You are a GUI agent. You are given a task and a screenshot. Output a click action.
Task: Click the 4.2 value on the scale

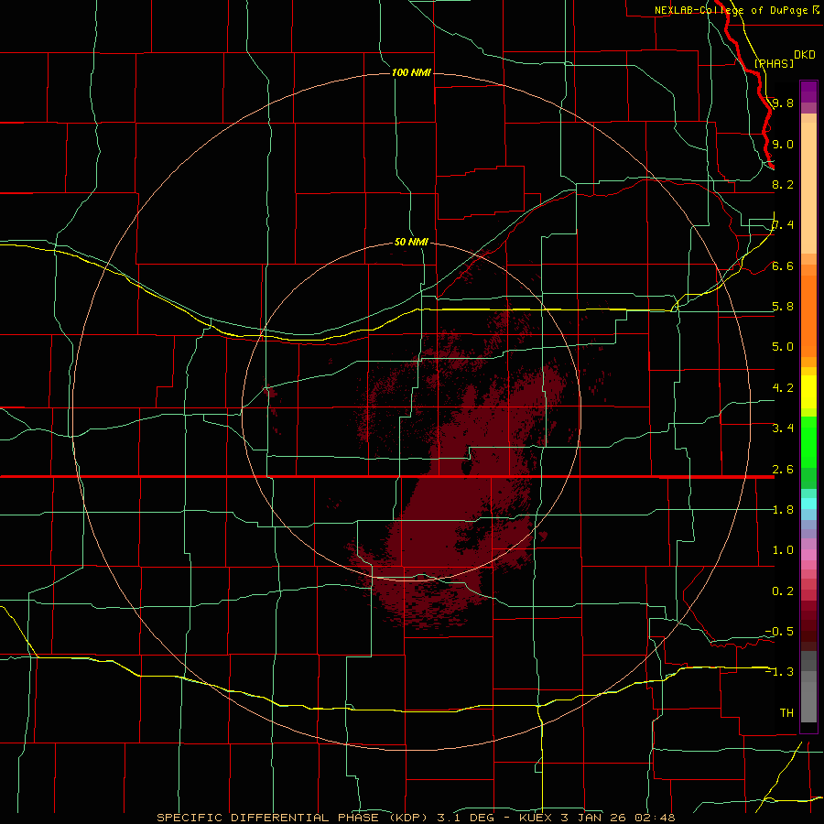pyautogui.click(x=783, y=388)
